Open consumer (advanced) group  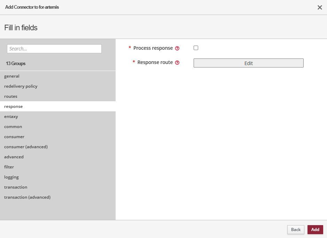tap(26, 147)
